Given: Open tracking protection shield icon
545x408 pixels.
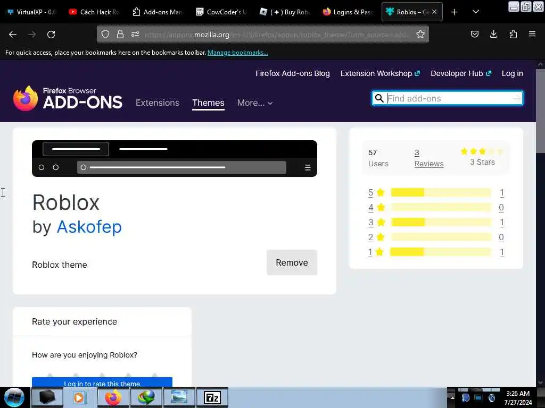Looking at the screenshot, I should [x=105, y=34].
